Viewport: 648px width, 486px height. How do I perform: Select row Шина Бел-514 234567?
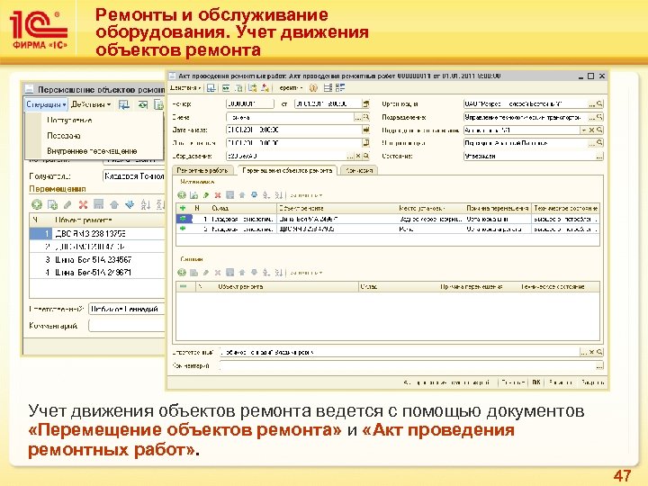[97, 259]
